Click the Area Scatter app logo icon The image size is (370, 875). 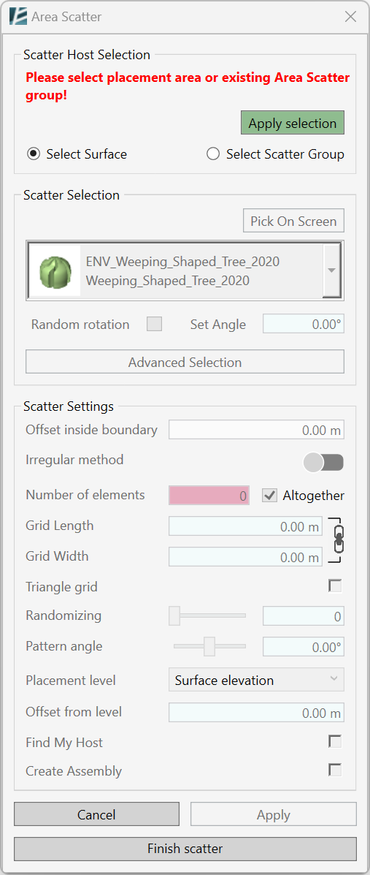[x=18, y=16]
